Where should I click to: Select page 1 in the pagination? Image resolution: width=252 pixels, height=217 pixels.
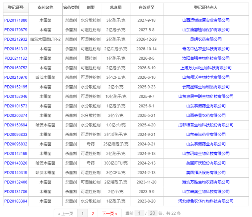point(82,214)
